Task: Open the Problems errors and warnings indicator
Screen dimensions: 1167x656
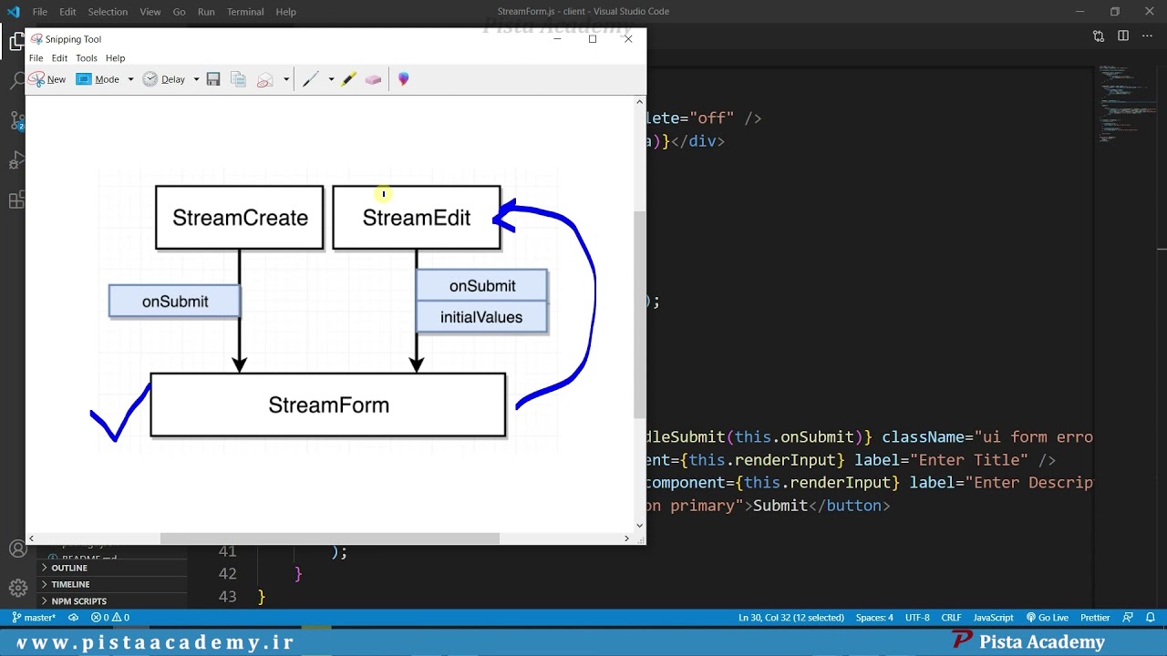Action: (x=110, y=618)
